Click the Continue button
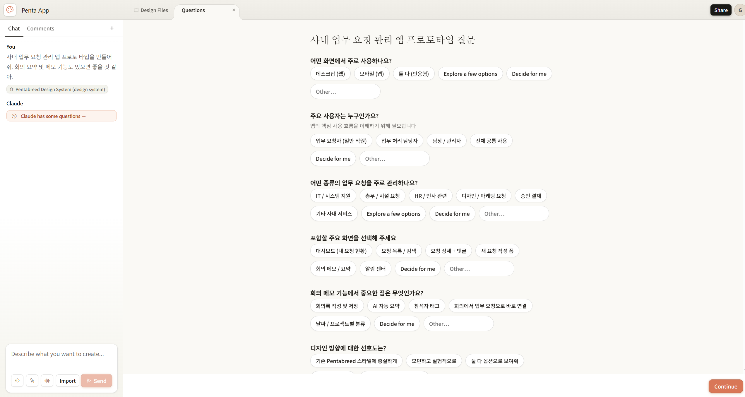The width and height of the screenshot is (745, 397). pos(725,386)
